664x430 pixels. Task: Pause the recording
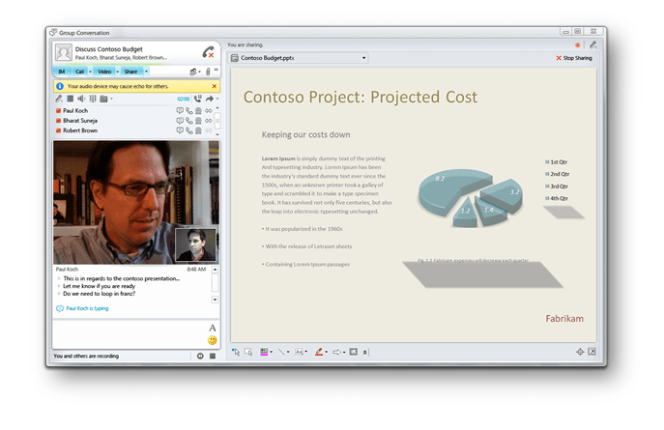coord(200,356)
